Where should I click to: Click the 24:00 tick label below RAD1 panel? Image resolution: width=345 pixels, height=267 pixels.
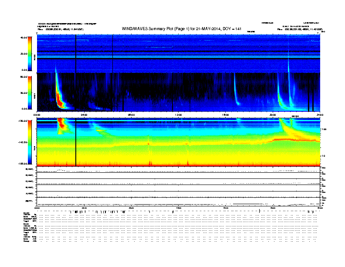click(x=320, y=115)
